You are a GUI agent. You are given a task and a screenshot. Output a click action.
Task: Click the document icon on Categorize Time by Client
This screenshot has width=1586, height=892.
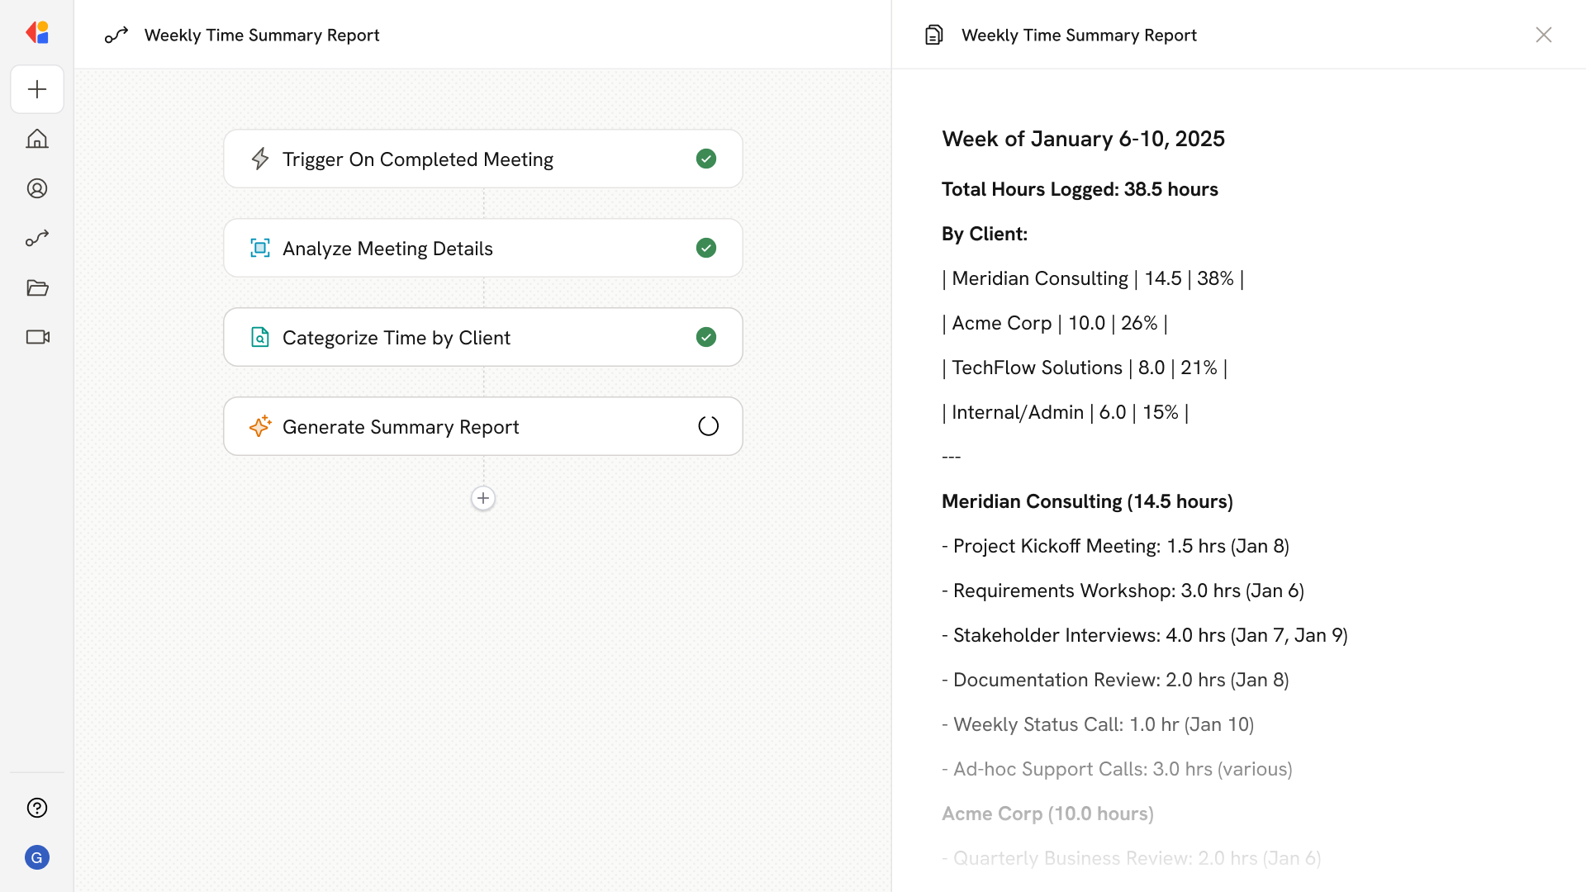point(260,337)
